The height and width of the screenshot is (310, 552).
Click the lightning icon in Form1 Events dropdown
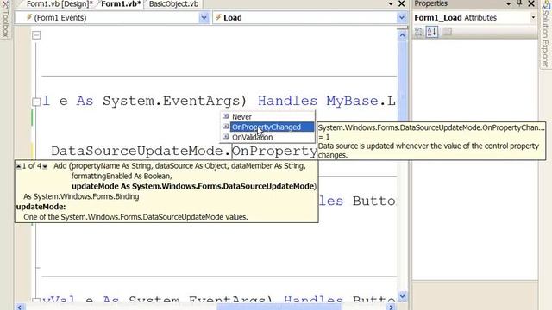[29, 17]
